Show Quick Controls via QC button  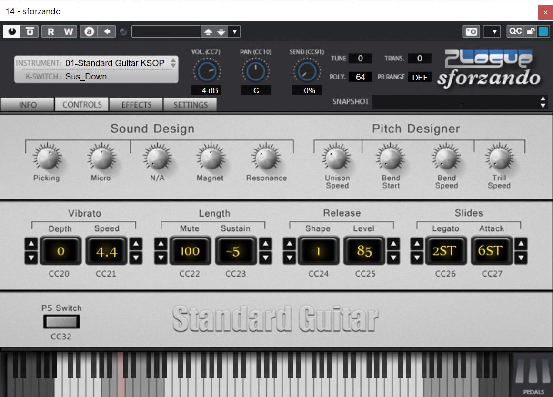coord(515,31)
